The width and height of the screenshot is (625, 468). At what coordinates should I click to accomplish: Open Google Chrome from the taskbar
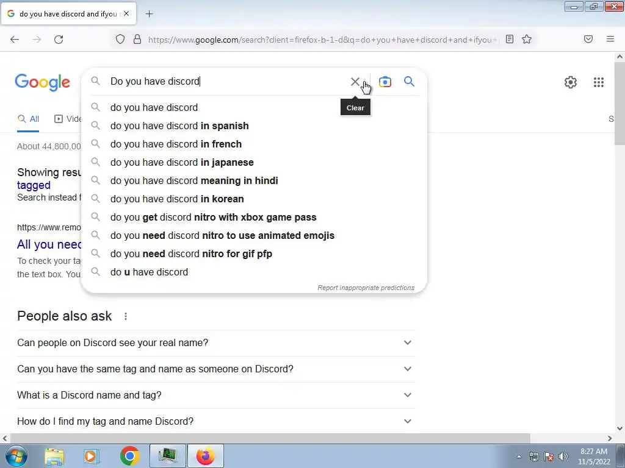[129, 456]
